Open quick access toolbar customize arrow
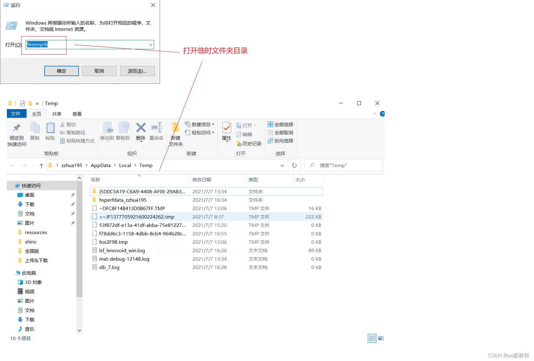 coord(37,104)
